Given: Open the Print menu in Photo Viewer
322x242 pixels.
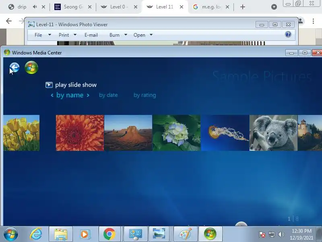Looking at the screenshot, I should (64, 35).
